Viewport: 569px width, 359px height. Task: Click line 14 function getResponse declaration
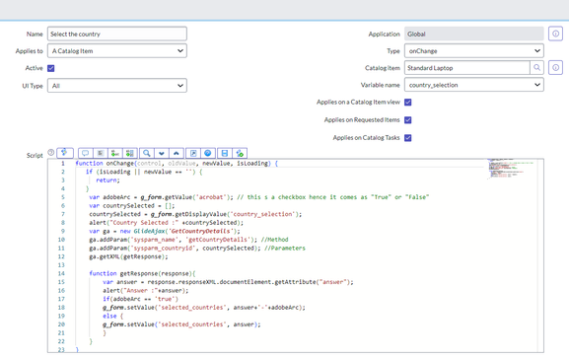(142, 274)
